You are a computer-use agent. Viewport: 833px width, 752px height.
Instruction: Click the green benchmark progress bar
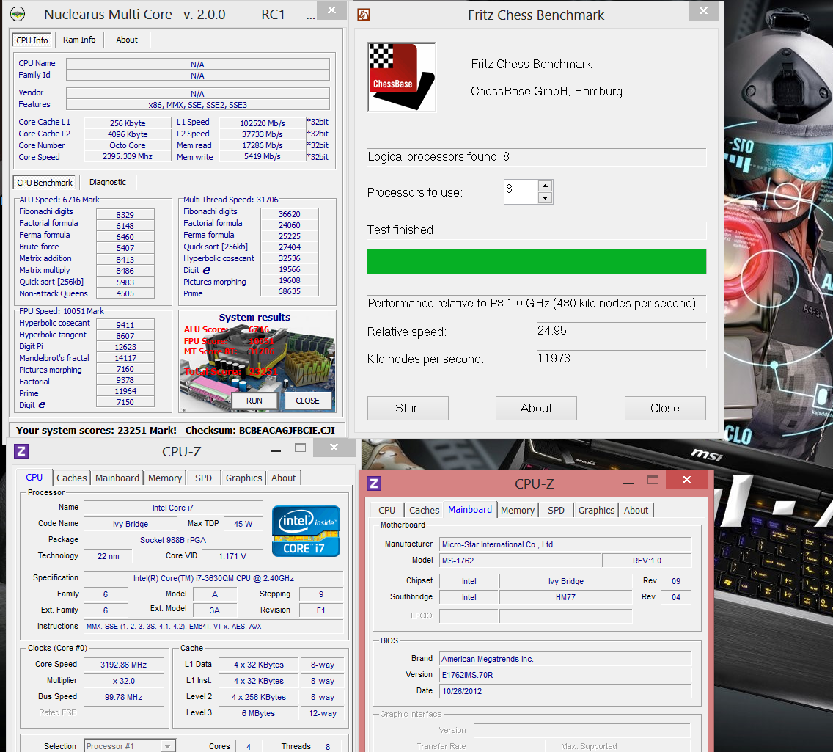537,261
